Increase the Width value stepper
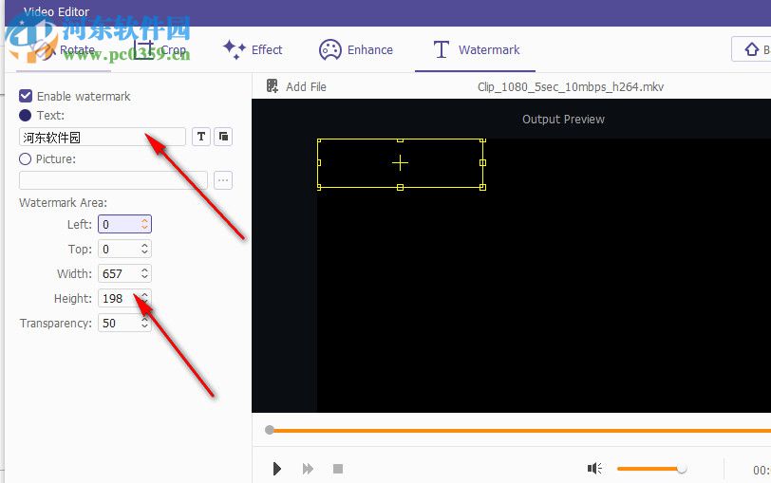Viewport: 771px width, 483px height. click(x=144, y=269)
